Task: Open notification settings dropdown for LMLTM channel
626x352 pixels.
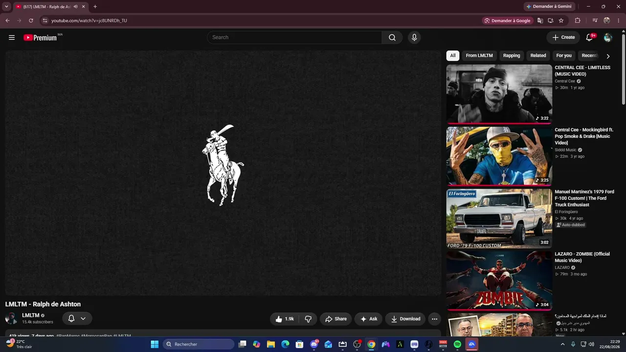Action: (x=77, y=319)
